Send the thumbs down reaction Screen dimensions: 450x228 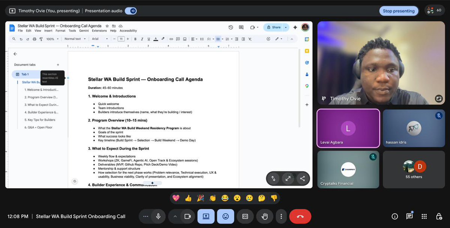coord(274,198)
